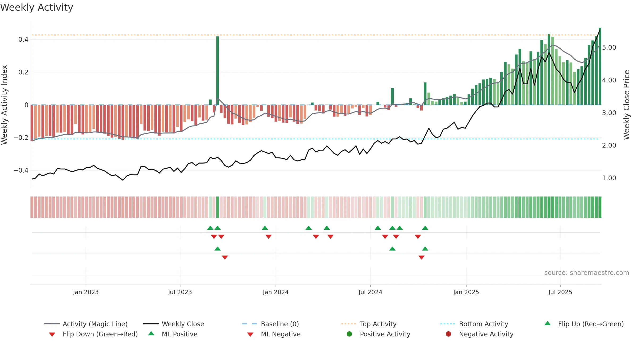Image resolution: width=638 pixels, height=359 pixels.
Task: Click the tall green activity spike bar in late 2023
Action: pos(218,70)
